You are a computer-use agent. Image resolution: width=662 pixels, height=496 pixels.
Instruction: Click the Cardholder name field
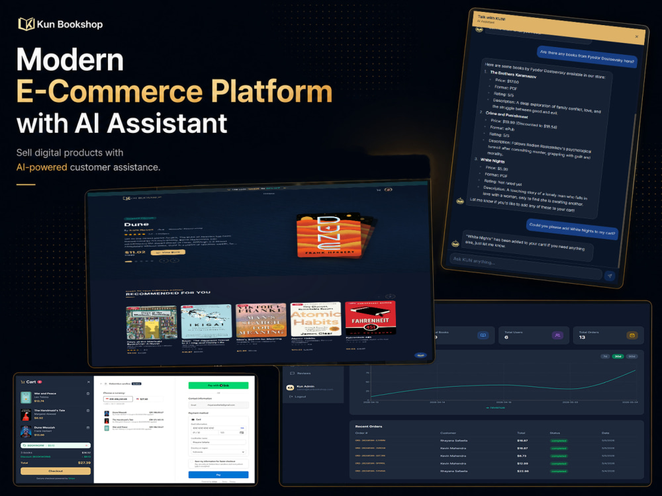pos(218,442)
